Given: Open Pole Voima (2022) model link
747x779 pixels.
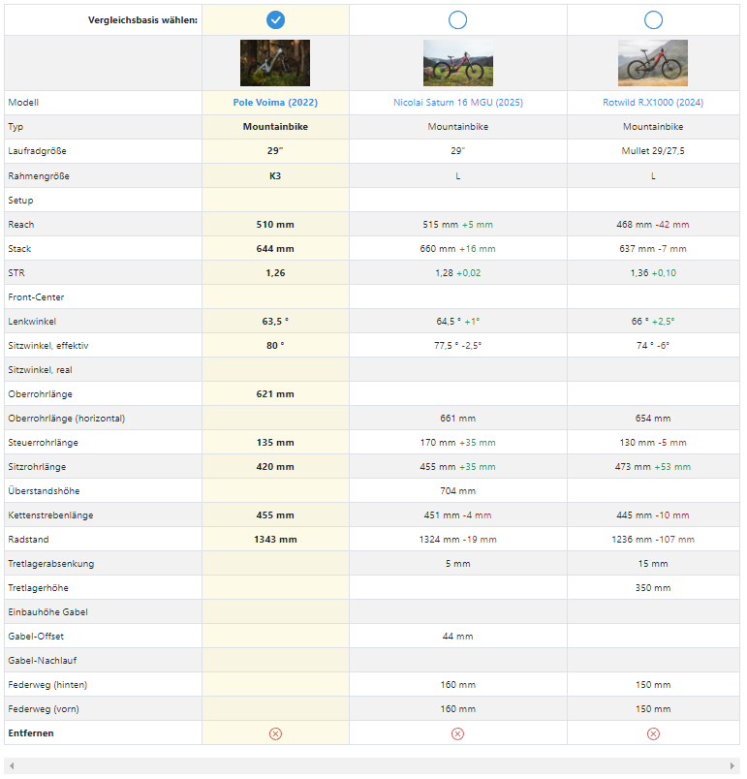Looking at the screenshot, I should [x=275, y=103].
